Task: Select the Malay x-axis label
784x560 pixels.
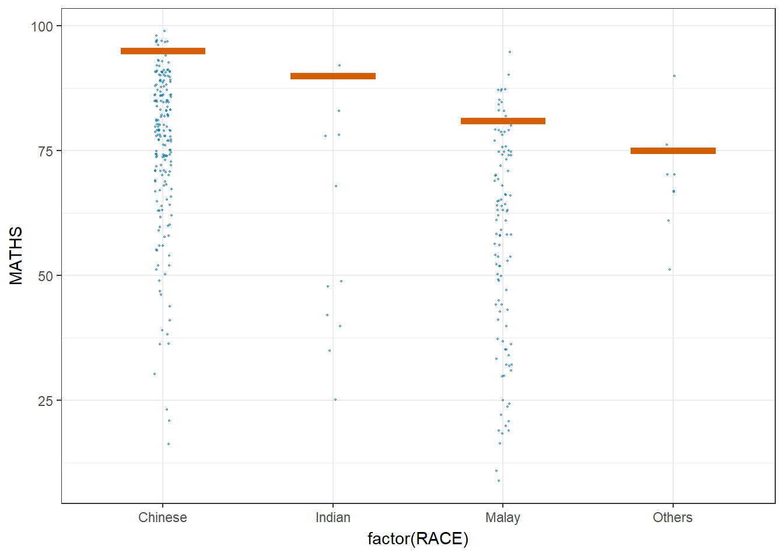Action: (x=503, y=518)
